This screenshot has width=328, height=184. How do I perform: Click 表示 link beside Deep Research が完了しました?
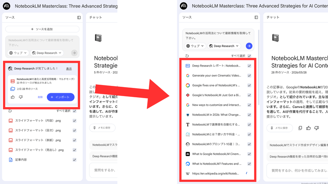69,69
